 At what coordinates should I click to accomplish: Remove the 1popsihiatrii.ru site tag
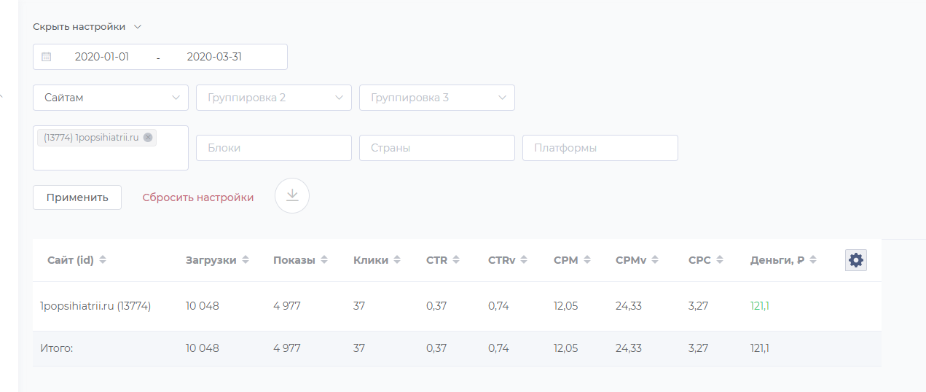(x=148, y=137)
